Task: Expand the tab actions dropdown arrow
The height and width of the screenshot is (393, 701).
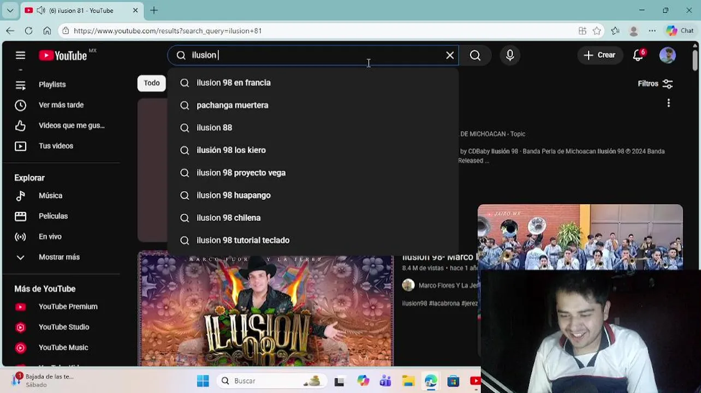Action: pos(10,10)
